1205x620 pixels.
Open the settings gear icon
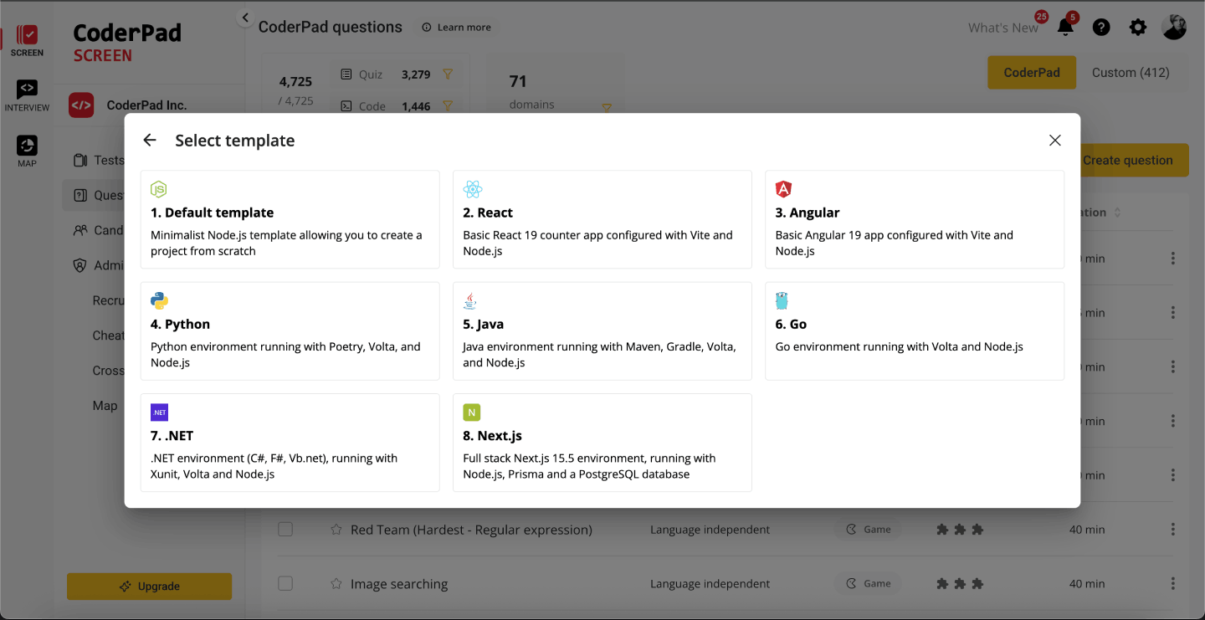pos(1138,28)
